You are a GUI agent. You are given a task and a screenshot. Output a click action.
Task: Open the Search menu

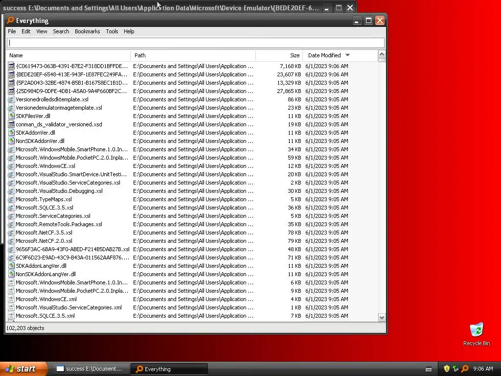[61, 31]
